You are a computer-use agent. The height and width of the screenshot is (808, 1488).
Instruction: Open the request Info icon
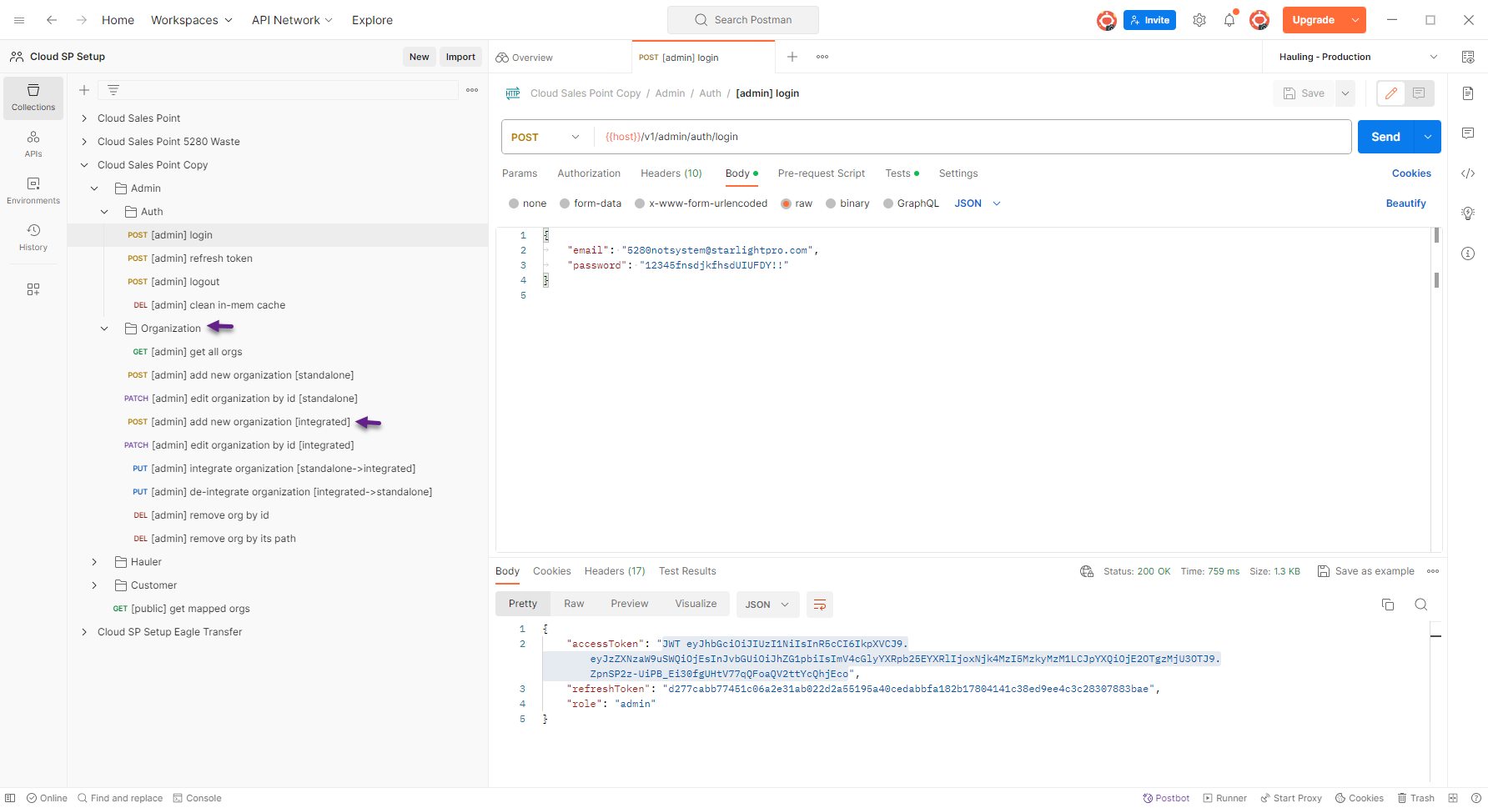[1468, 253]
